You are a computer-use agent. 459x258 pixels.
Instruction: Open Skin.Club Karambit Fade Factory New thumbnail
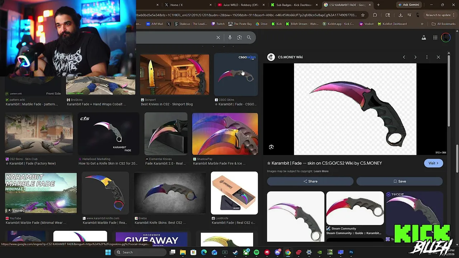[x=39, y=134]
